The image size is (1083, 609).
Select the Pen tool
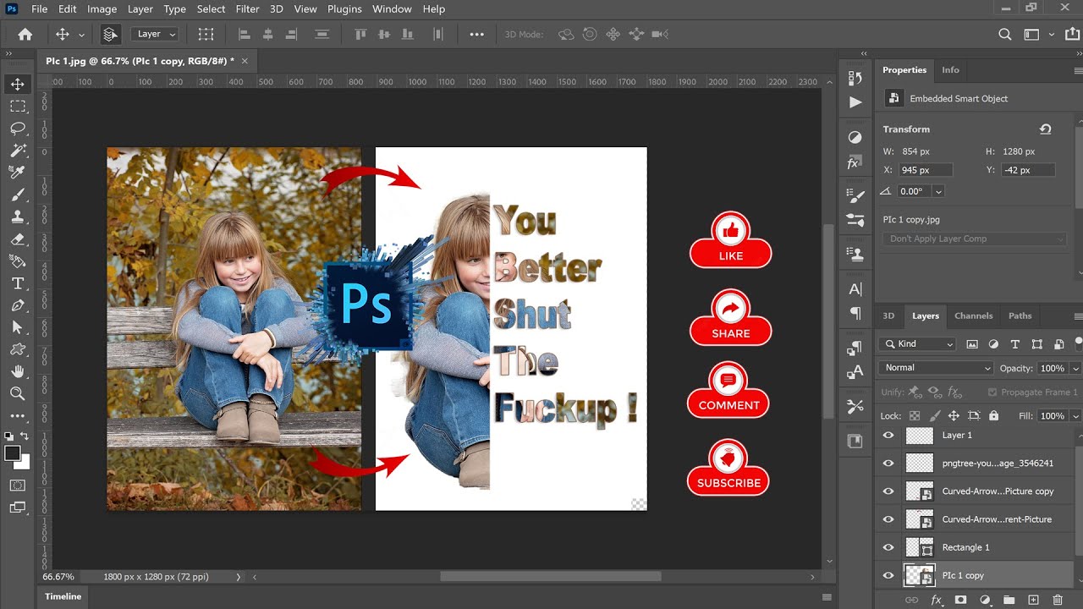point(17,305)
